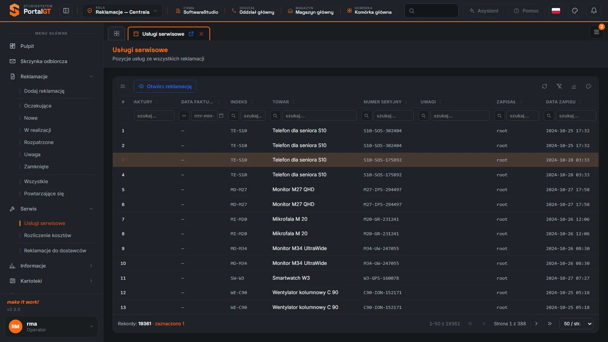Open Skrzynka odbiorcza
Screen dimensions: 608x342
(44, 61)
